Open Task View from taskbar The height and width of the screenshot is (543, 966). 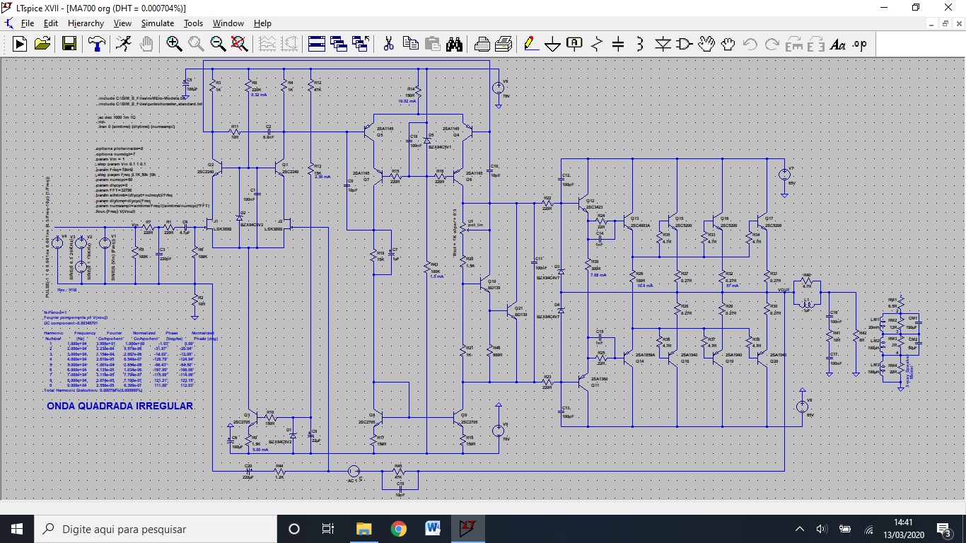[x=328, y=529]
